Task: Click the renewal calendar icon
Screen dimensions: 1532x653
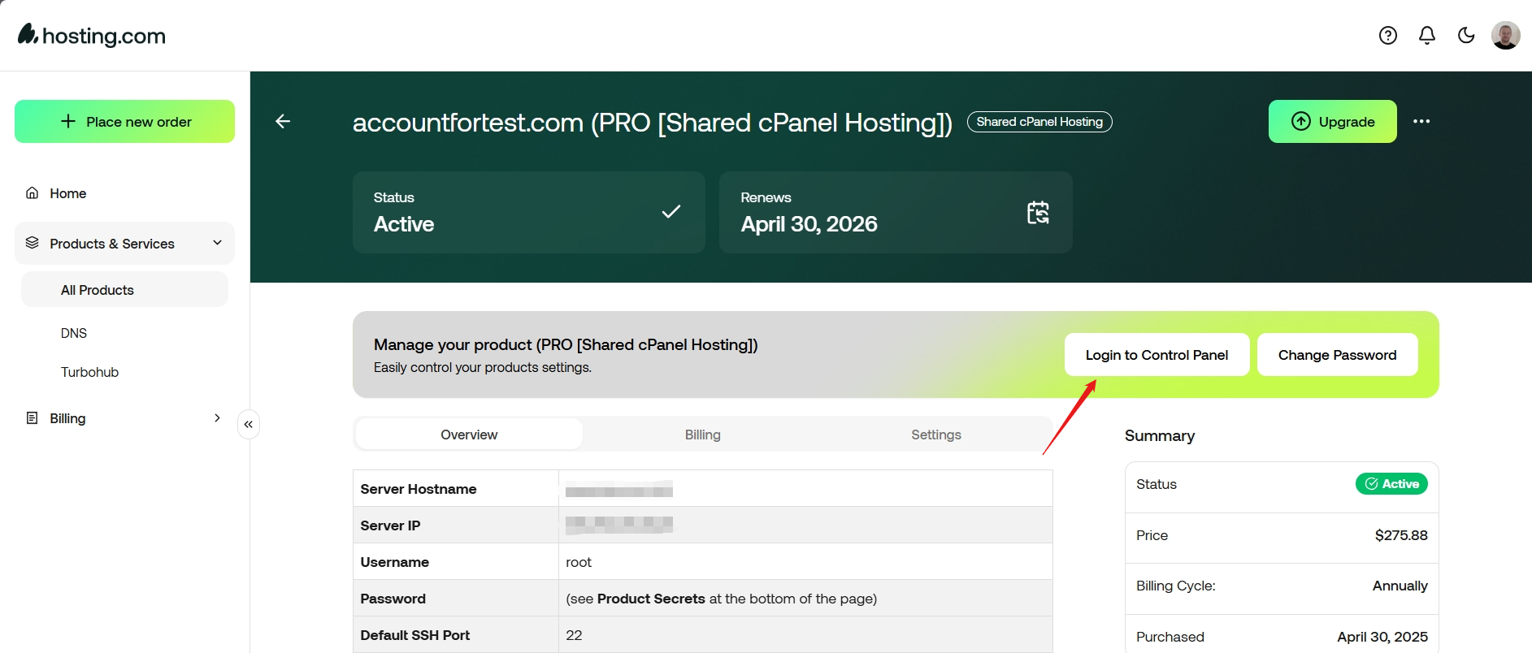Action: (x=1038, y=212)
